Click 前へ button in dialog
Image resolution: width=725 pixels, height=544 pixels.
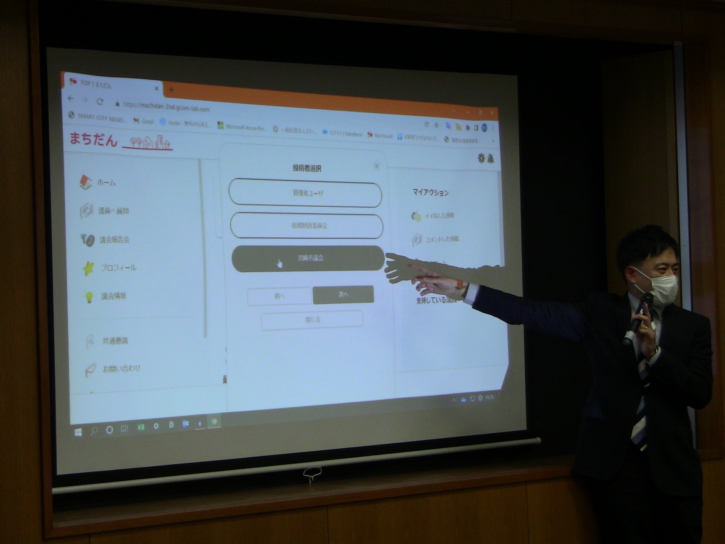pyautogui.click(x=279, y=296)
